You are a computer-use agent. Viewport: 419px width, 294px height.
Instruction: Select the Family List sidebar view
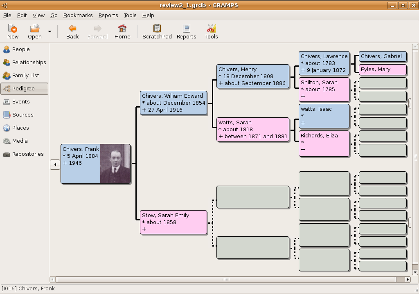25,75
